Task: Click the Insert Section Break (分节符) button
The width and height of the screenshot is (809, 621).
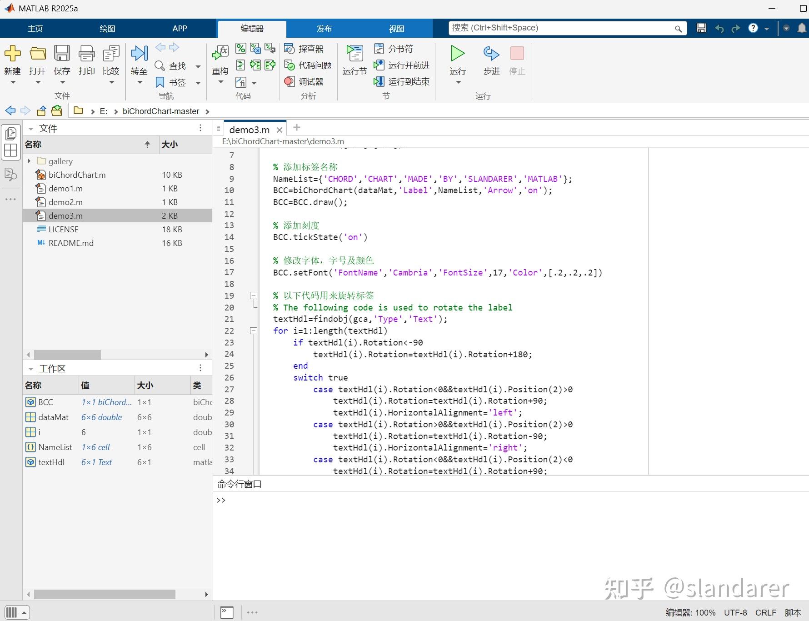Action: [x=394, y=49]
